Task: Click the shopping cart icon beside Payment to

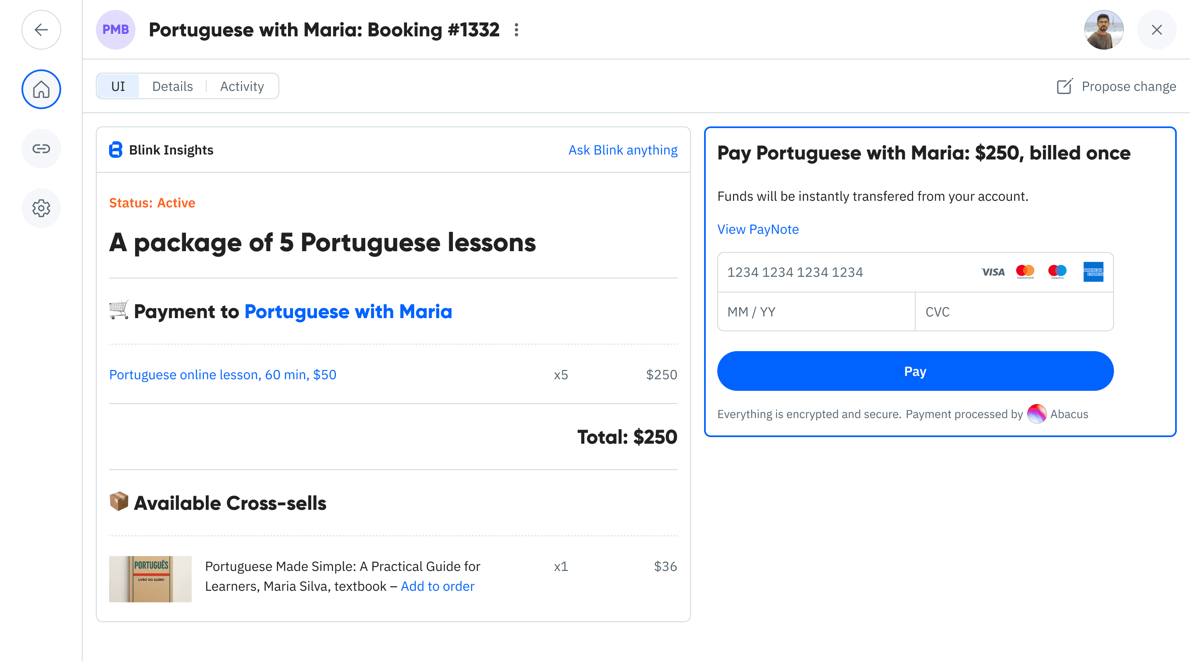Action: point(118,311)
